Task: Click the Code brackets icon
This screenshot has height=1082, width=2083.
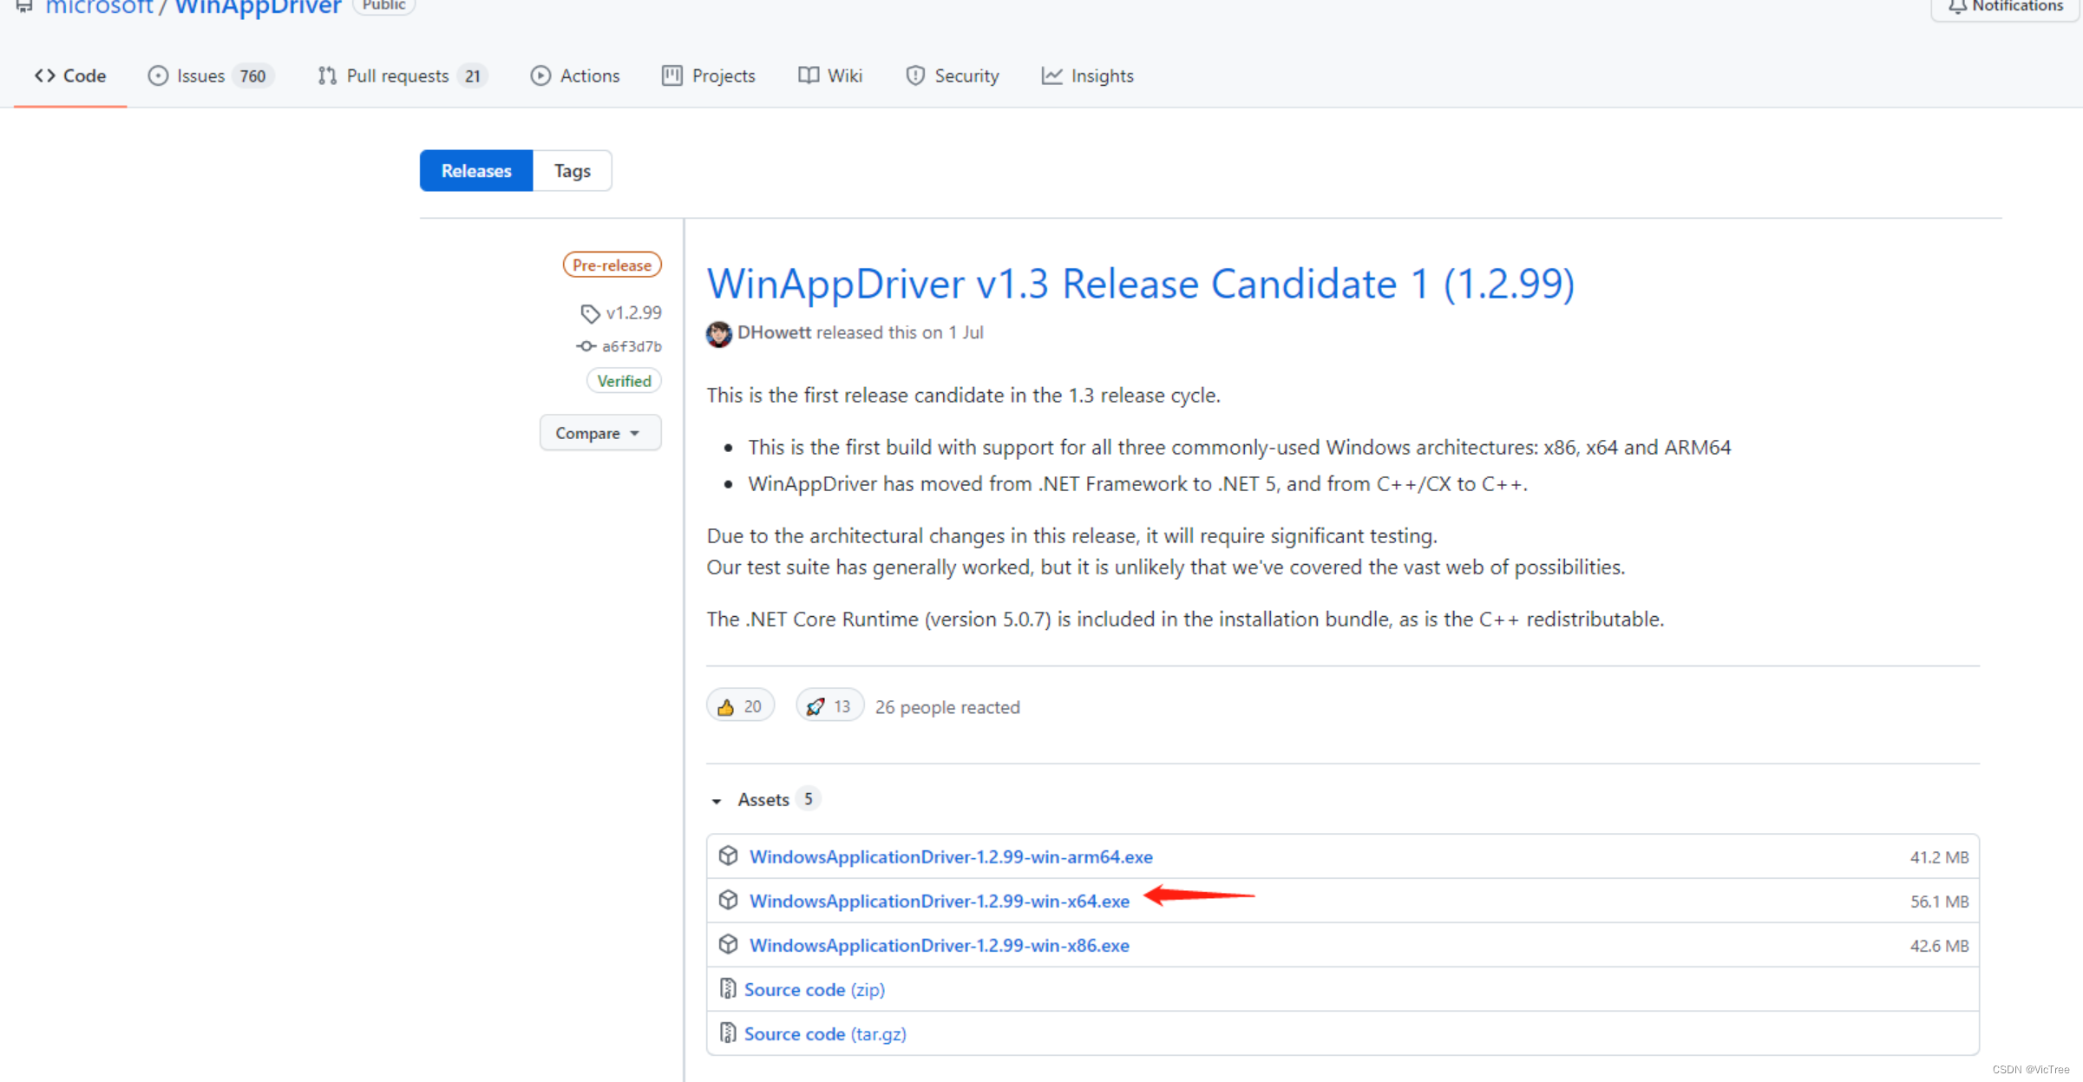Action: click(45, 75)
